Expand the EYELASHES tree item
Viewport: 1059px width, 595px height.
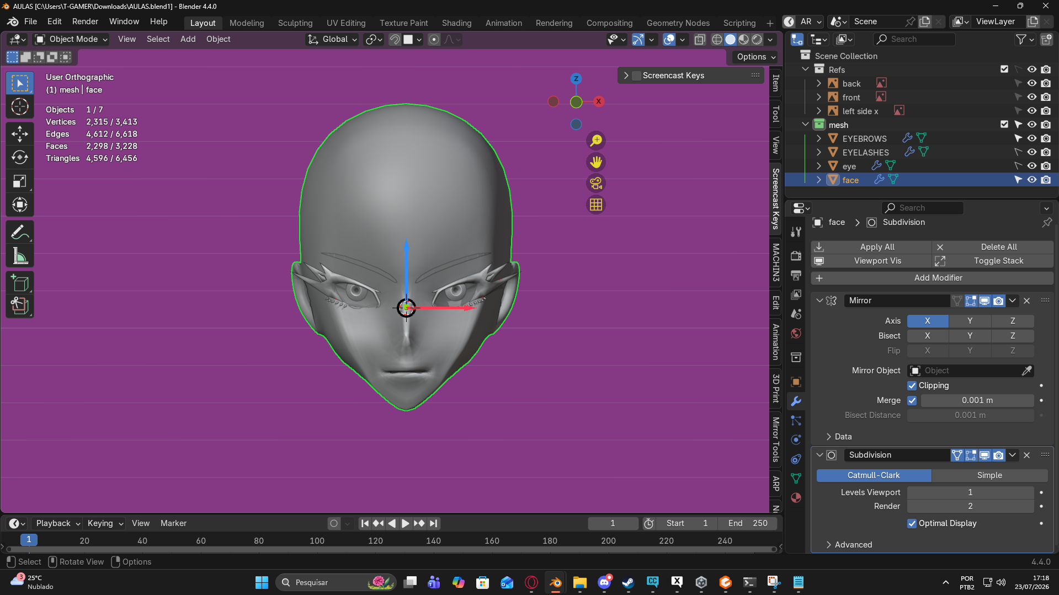(819, 152)
